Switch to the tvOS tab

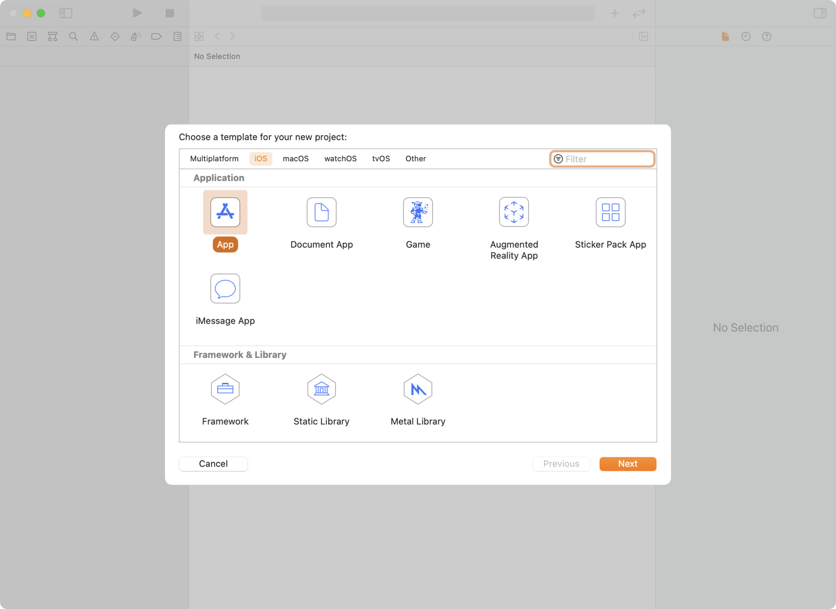[x=381, y=159]
